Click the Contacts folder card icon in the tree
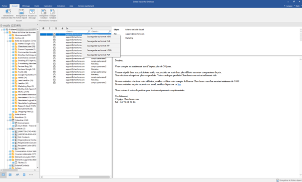The image size is (302, 182). click(13, 129)
